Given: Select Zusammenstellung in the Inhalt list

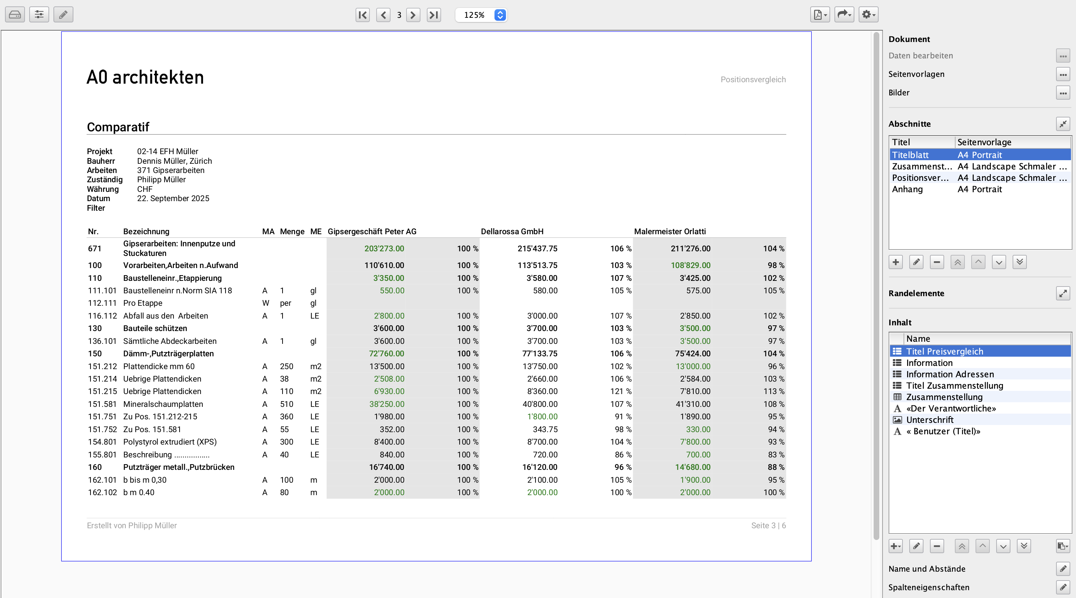Looking at the screenshot, I should pyautogui.click(x=944, y=397).
